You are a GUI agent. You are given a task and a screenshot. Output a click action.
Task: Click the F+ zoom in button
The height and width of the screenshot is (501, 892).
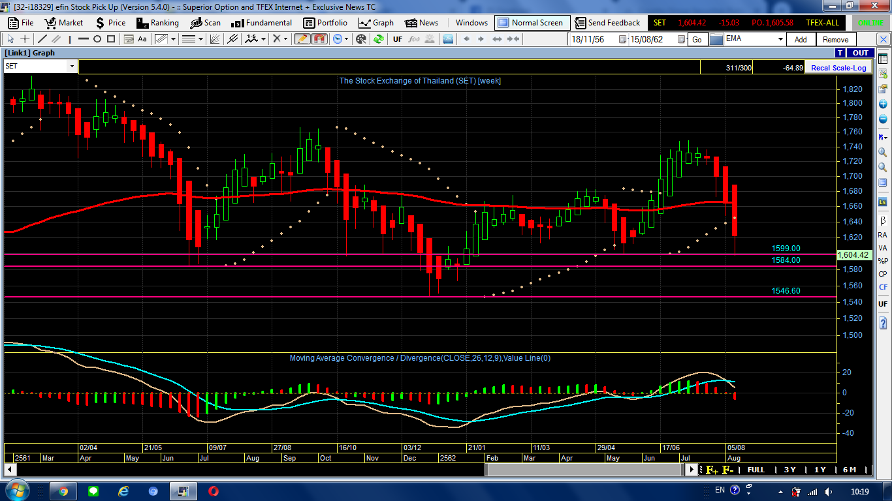[x=712, y=470]
